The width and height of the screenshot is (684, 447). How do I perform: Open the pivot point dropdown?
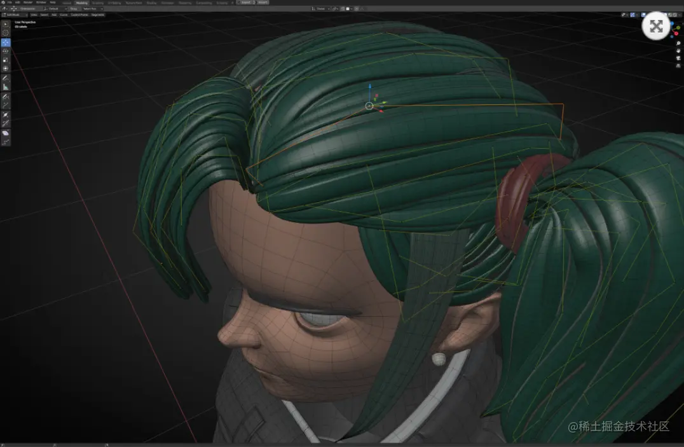tap(336, 9)
